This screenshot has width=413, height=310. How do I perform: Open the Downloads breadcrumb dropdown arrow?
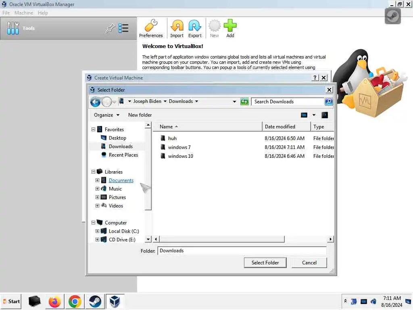pos(196,101)
